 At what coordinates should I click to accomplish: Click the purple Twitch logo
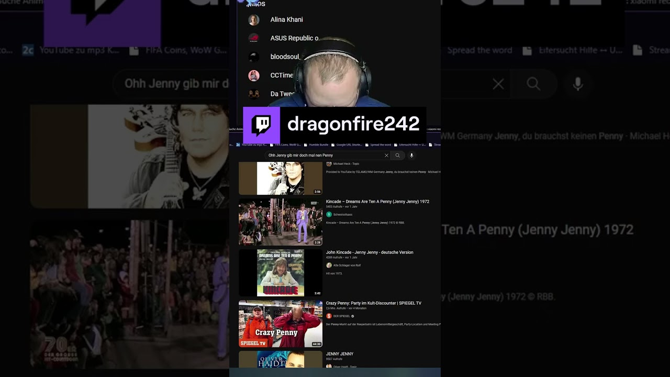point(262,125)
